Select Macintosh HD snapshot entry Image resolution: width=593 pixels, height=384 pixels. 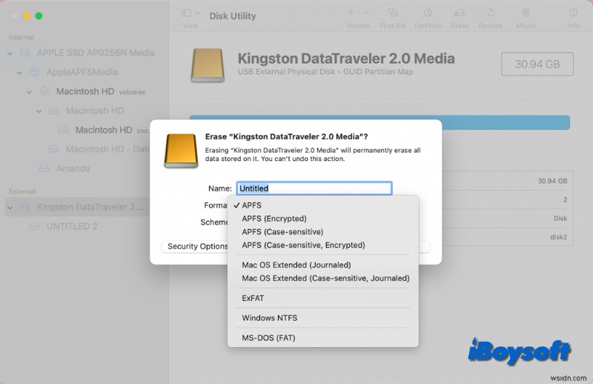pyautogui.click(x=112, y=130)
